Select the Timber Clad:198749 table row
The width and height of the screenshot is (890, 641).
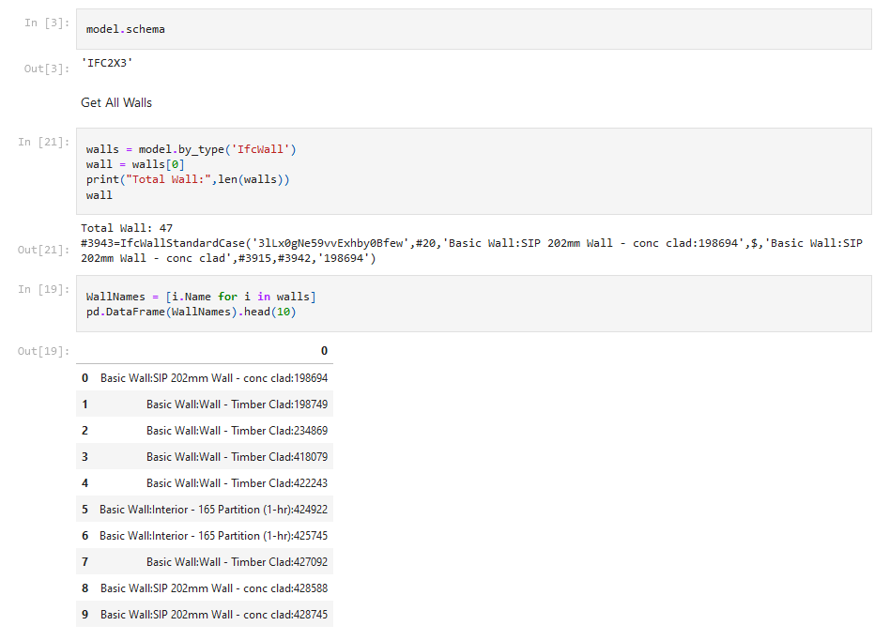237,404
